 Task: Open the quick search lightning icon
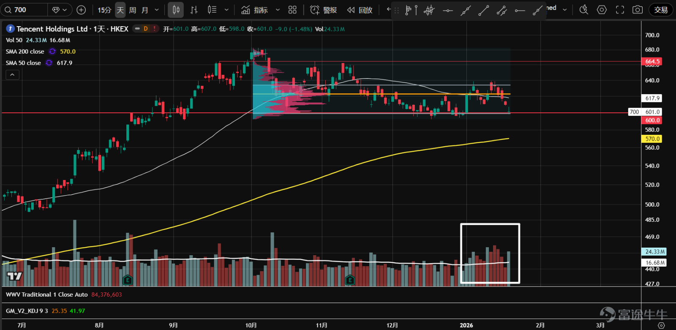[x=583, y=10]
